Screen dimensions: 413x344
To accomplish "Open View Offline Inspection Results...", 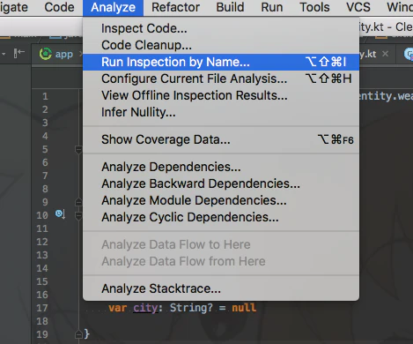I will [x=221, y=95].
